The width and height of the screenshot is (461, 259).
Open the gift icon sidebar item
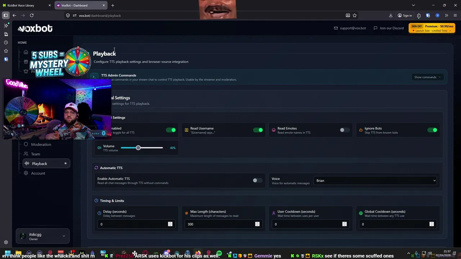[26, 62]
